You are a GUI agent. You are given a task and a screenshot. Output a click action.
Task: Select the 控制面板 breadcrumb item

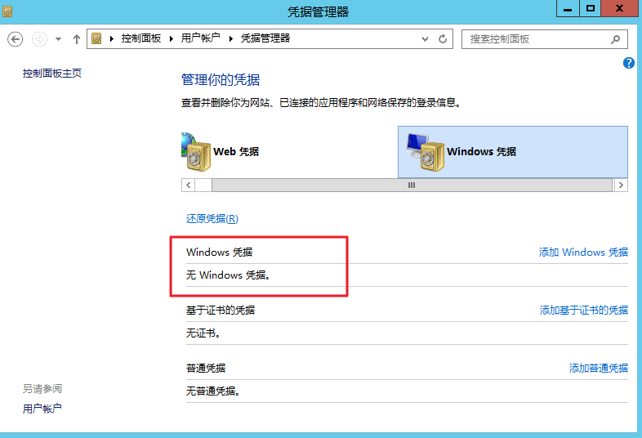pyautogui.click(x=140, y=38)
